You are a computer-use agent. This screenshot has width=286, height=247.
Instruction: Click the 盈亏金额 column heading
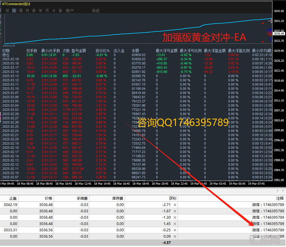(x=79, y=51)
